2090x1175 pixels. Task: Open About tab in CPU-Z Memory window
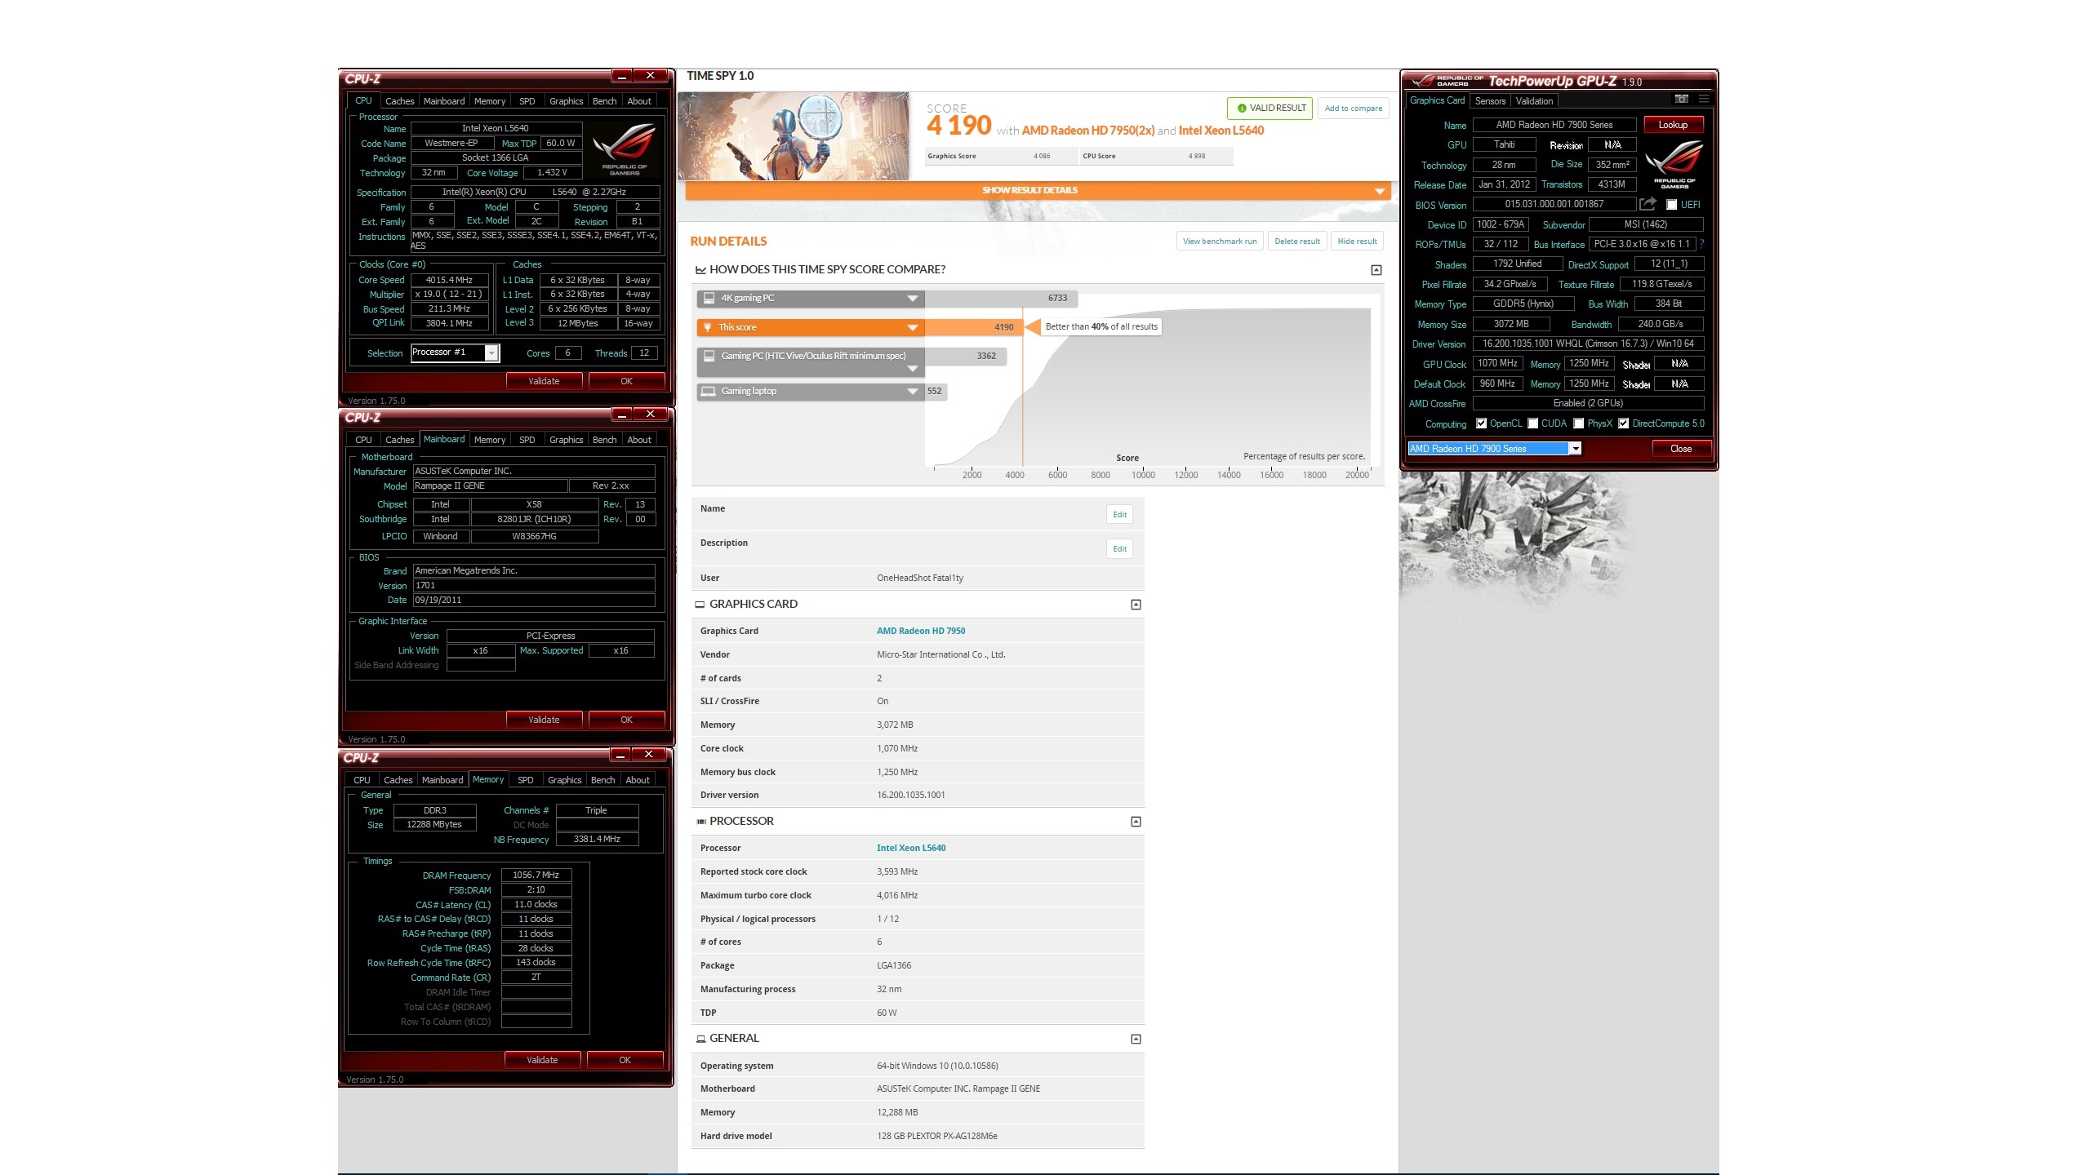pyautogui.click(x=638, y=780)
